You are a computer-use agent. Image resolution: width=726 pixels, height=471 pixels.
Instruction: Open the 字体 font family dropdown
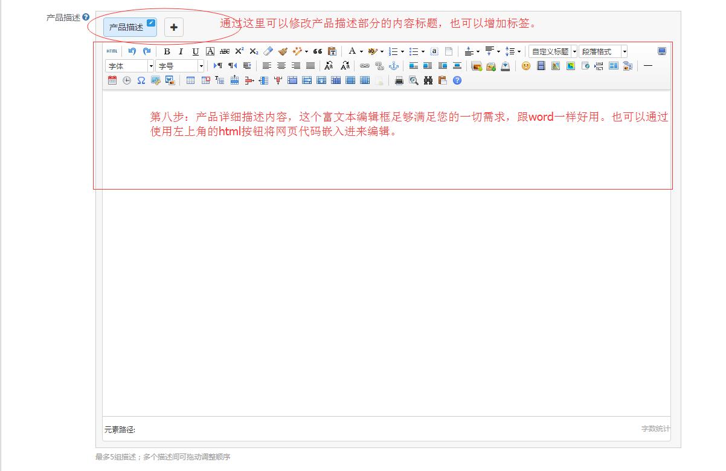[130, 66]
